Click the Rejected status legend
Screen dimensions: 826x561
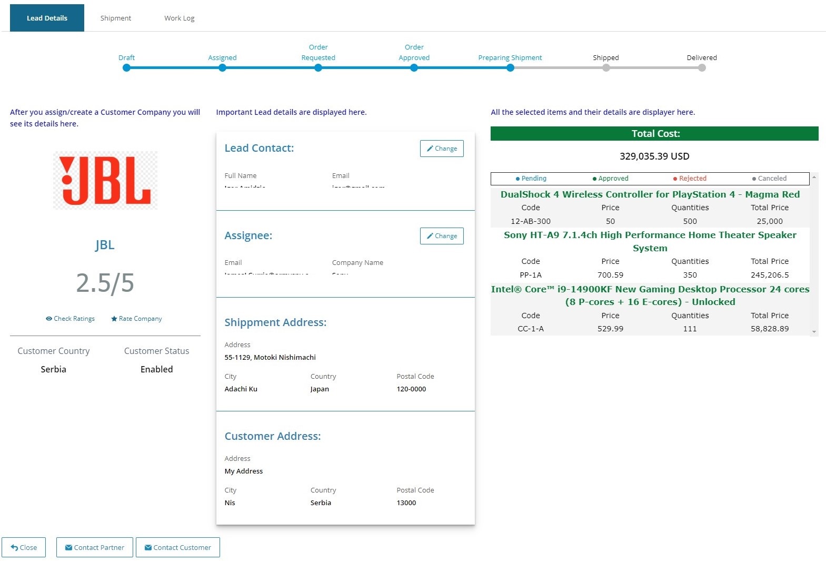(x=690, y=179)
